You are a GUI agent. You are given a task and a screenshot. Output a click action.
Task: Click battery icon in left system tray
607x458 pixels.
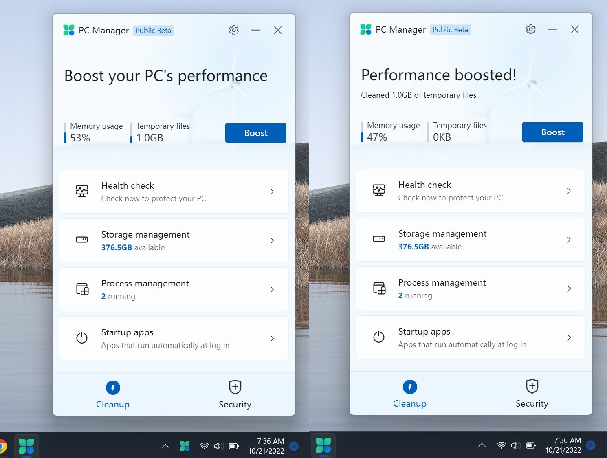point(234,446)
